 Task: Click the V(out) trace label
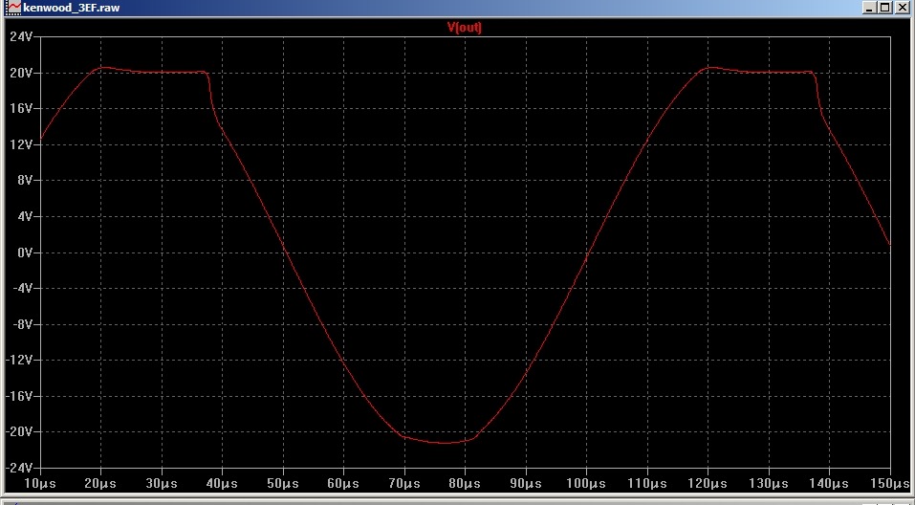(x=465, y=27)
